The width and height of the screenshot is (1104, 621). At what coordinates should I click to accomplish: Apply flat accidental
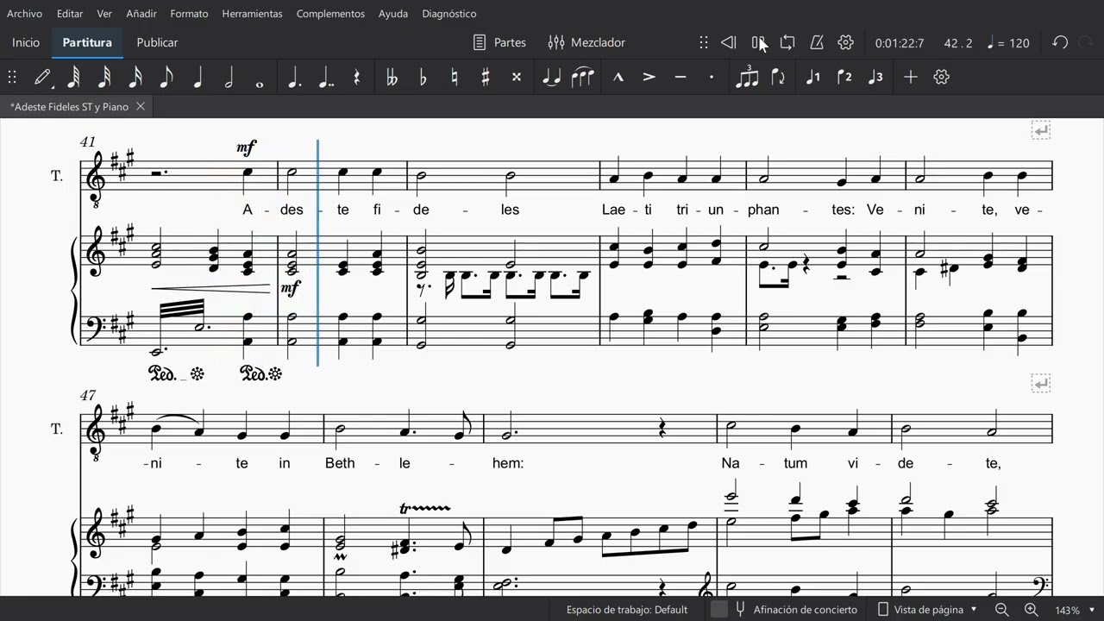[x=423, y=77]
